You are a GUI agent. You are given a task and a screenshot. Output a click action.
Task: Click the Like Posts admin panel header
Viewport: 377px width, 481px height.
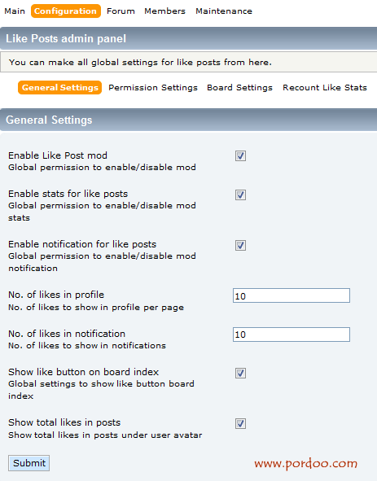pos(189,38)
